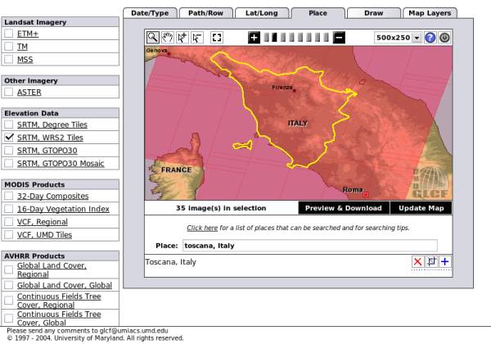Screen dimensions: 491x344
Task: Tick the ASTER imagery checkbox
Action: pos(8,93)
